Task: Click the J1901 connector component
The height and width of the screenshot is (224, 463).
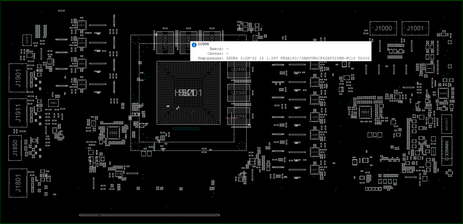Action: pyautogui.click(x=18, y=78)
